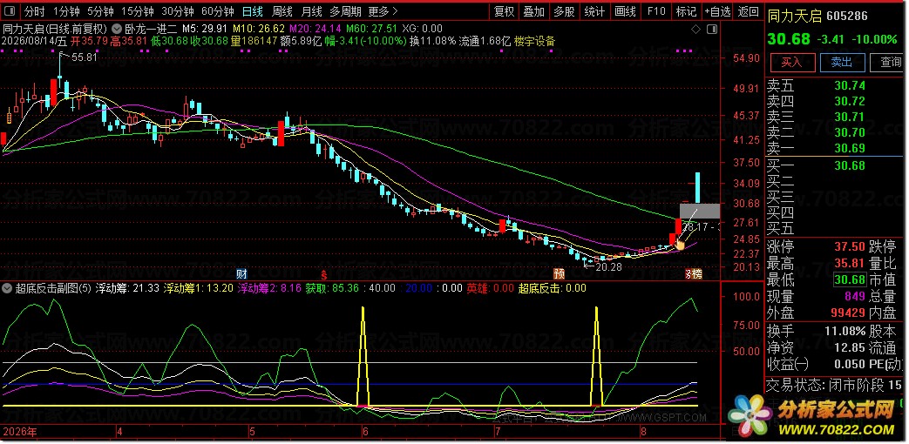Open the 财 financial event marker

pos(242,273)
